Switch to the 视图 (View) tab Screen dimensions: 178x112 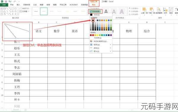55,5
